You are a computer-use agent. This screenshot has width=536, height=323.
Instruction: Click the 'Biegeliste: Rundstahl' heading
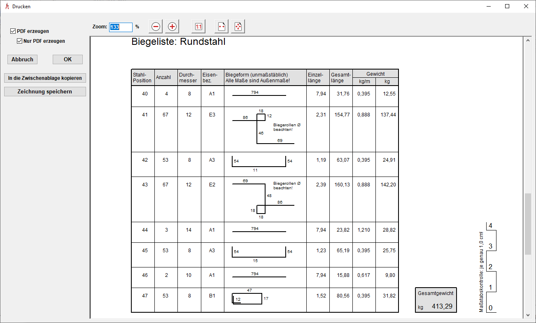(178, 42)
